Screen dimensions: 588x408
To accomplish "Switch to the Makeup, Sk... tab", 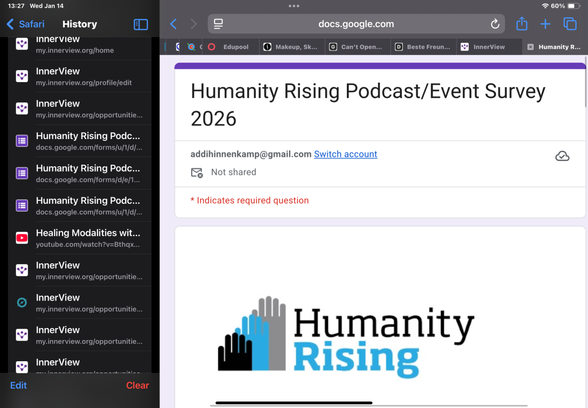I will (292, 47).
